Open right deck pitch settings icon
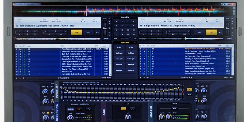244x122 pixels. pos(232,18)
